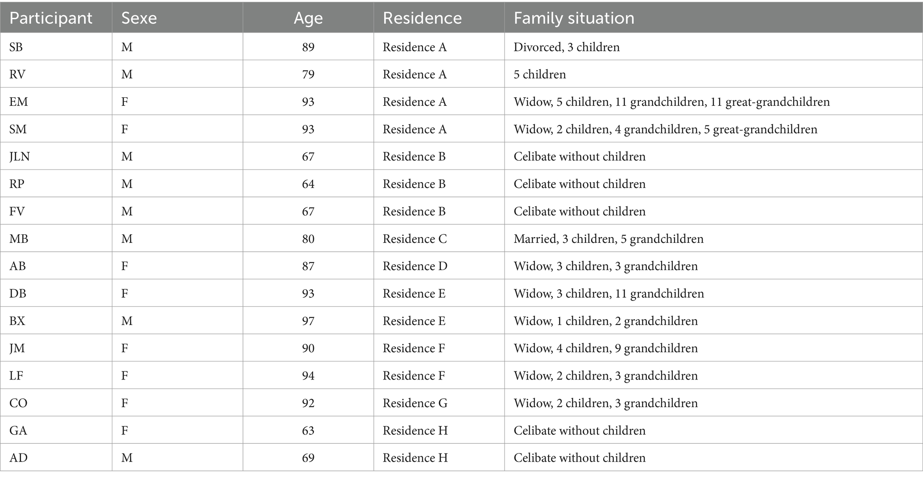
Task: Select the Residence column header
Action: 422,18
